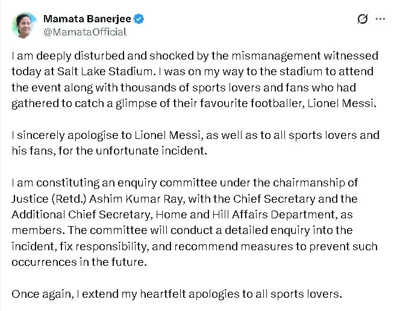This screenshot has height=311, width=397.
Task: Click the closing "Once again" paragraph
Action: (177, 294)
